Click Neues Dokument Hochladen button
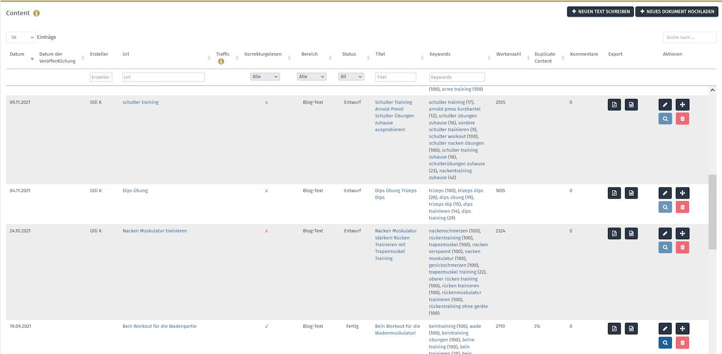This screenshot has width=722, height=354. [x=677, y=11]
